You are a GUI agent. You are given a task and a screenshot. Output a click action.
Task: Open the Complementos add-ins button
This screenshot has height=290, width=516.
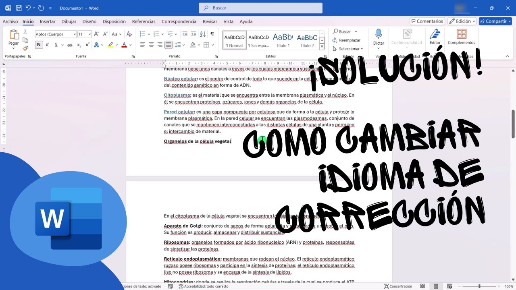(x=461, y=37)
